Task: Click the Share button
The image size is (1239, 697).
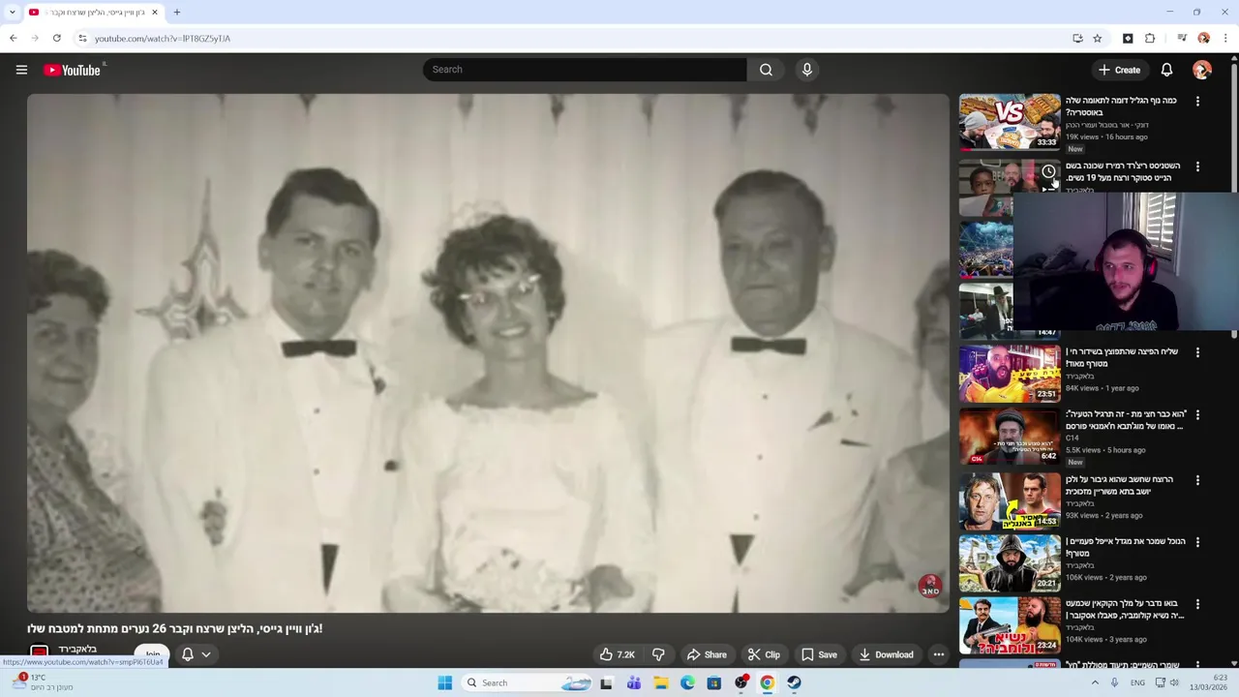Action: tap(707, 654)
